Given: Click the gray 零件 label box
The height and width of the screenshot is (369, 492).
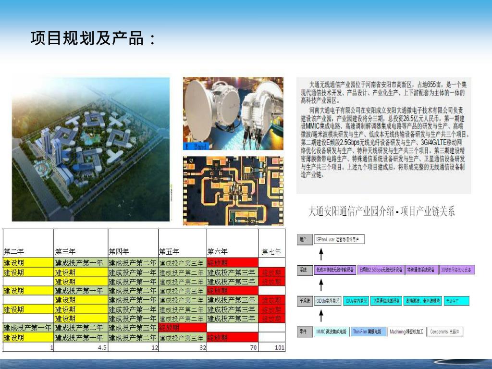Looking at the screenshot, I should point(305,332).
